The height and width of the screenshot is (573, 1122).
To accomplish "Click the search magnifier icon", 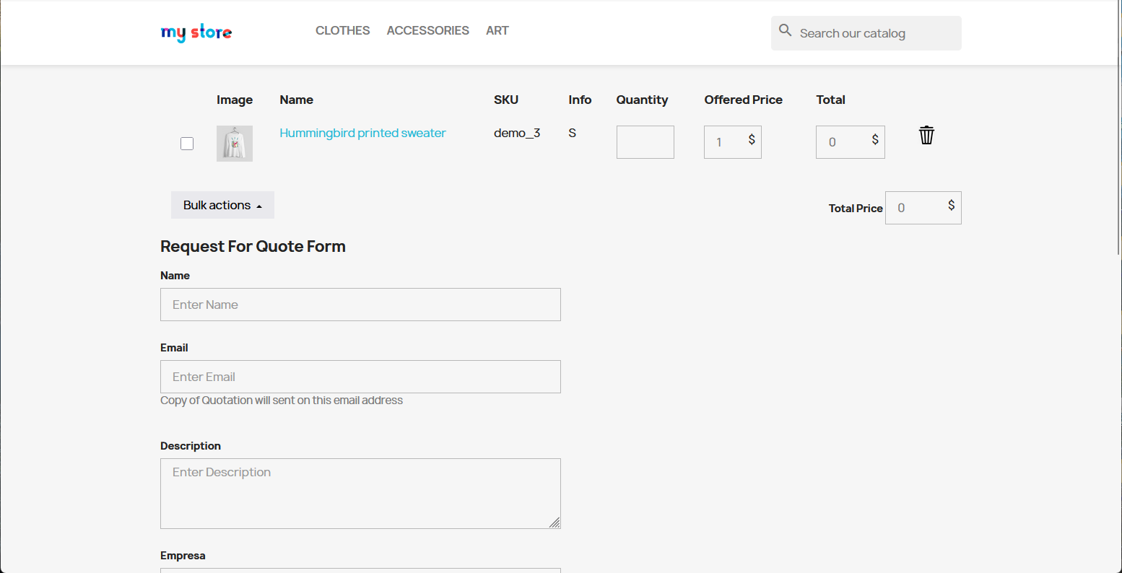I will point(786,30).
